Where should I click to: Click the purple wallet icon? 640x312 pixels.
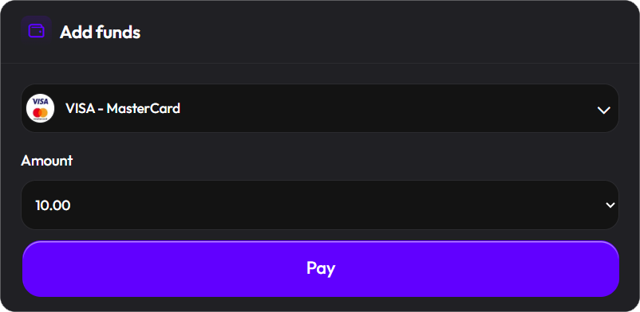(x=37, y=31)
